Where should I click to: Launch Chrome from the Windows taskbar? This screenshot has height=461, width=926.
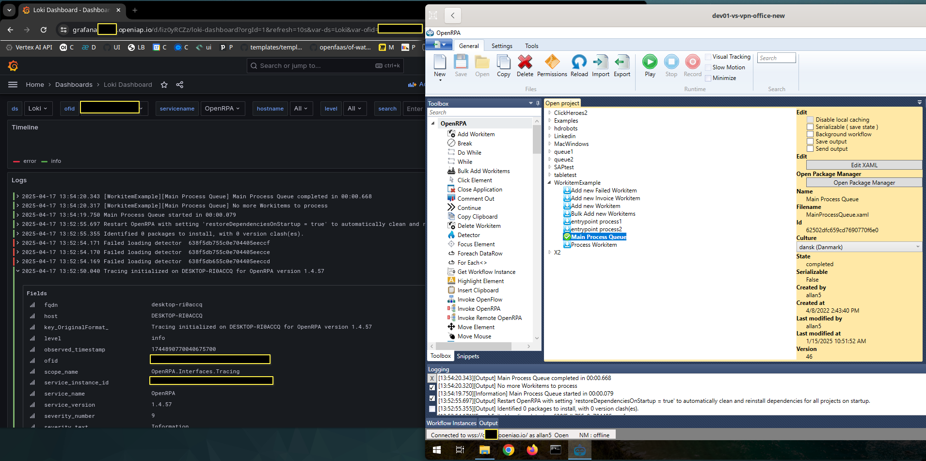508,450
